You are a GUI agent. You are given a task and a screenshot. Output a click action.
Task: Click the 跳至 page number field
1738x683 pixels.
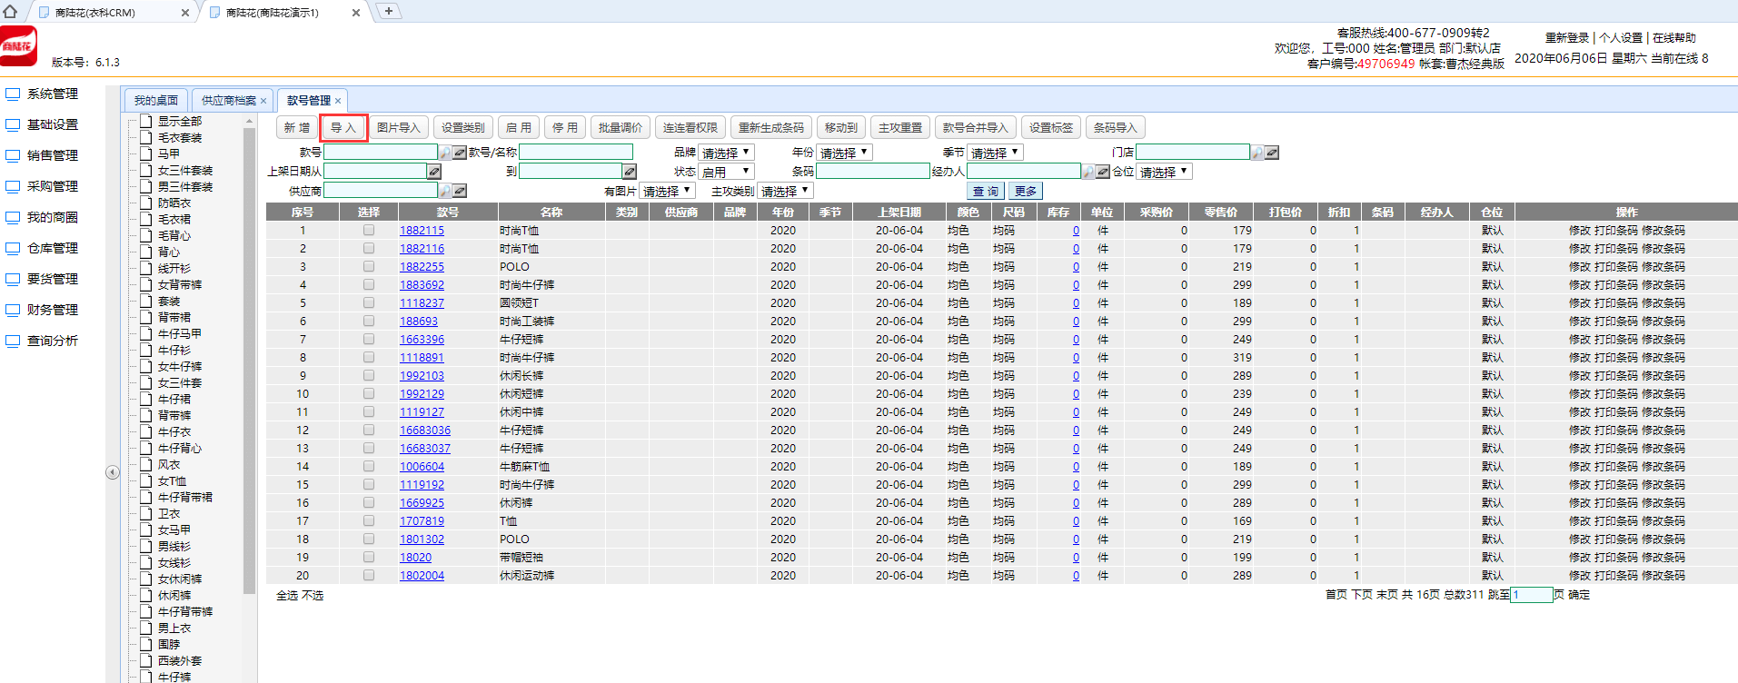[1531, 594]
